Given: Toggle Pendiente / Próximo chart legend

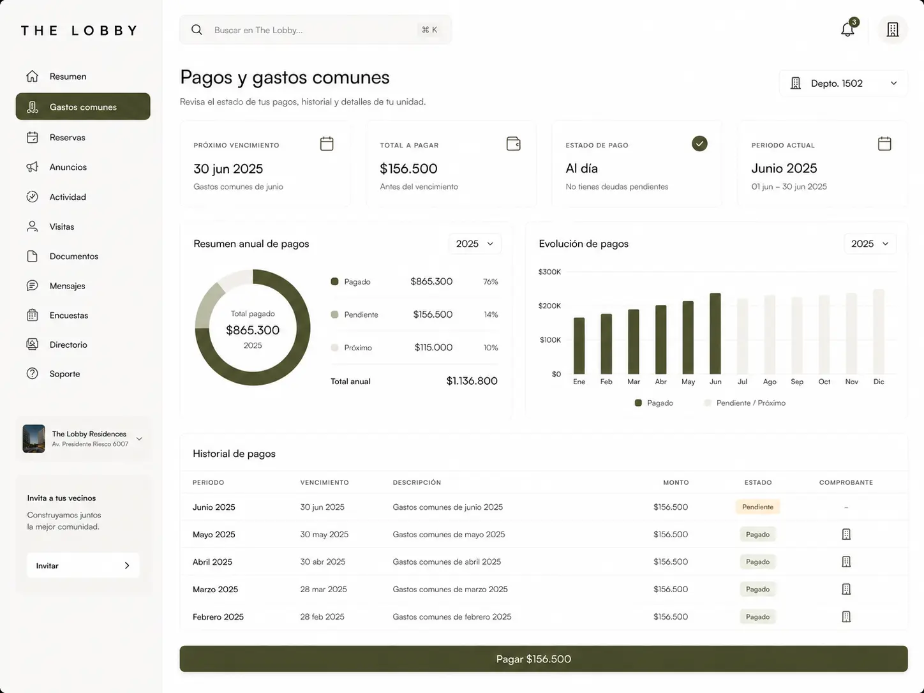Looking at the screenshot, I should click(x=745, y=403).
